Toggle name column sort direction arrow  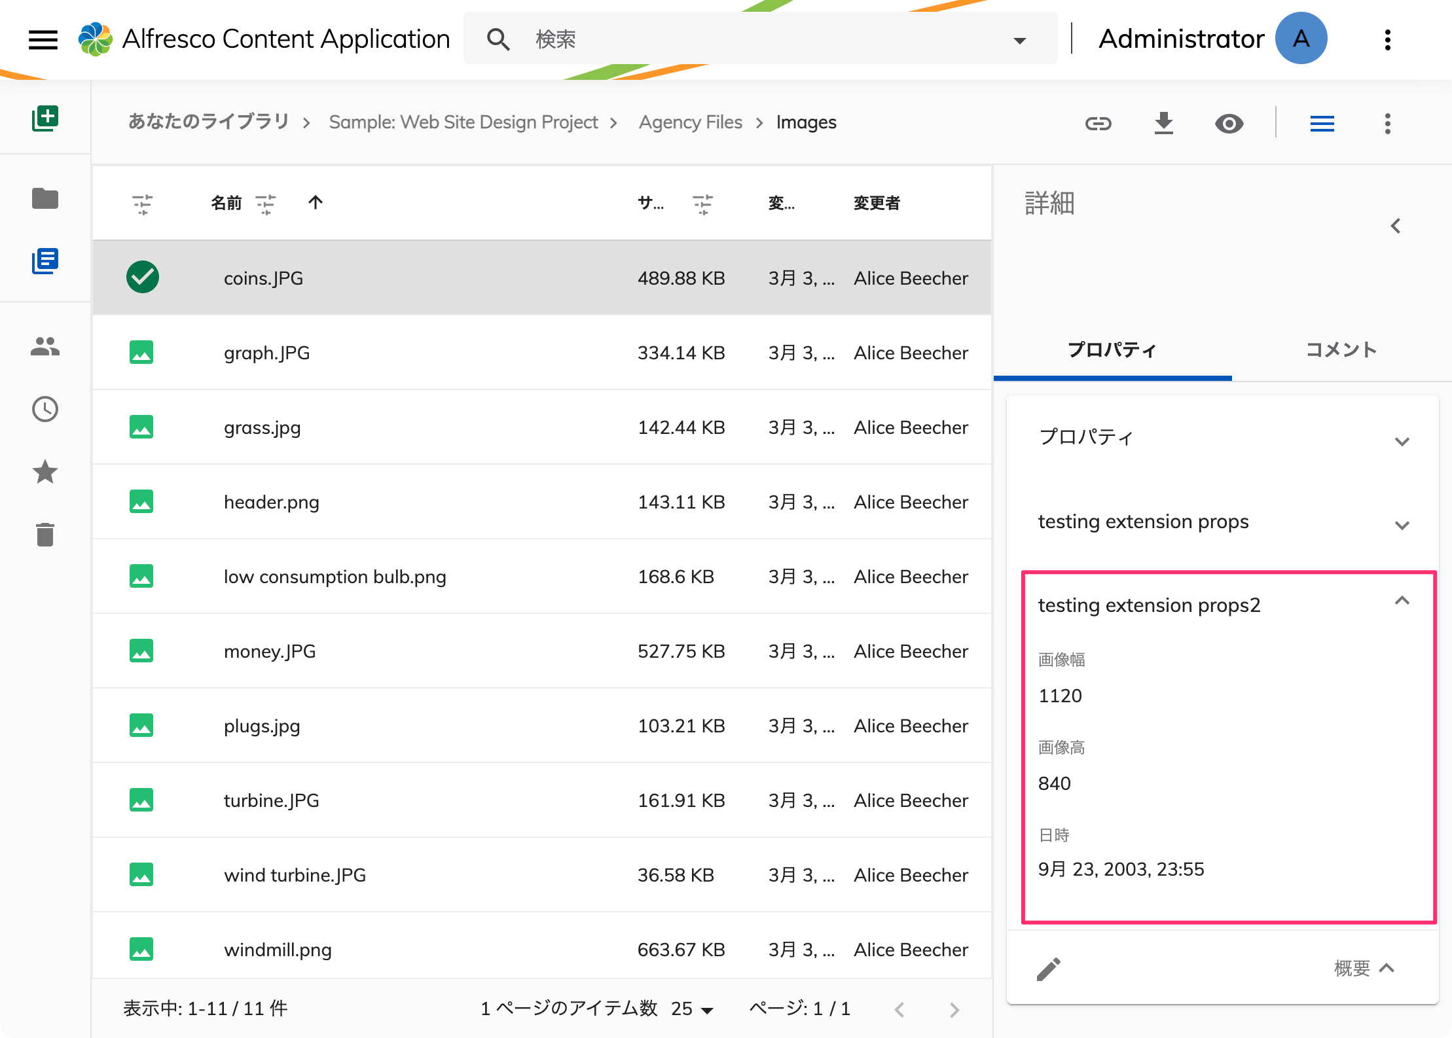pos(316,203)
